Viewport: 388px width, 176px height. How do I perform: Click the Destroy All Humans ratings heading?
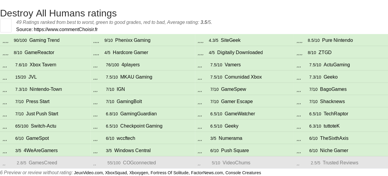(58, 13)
